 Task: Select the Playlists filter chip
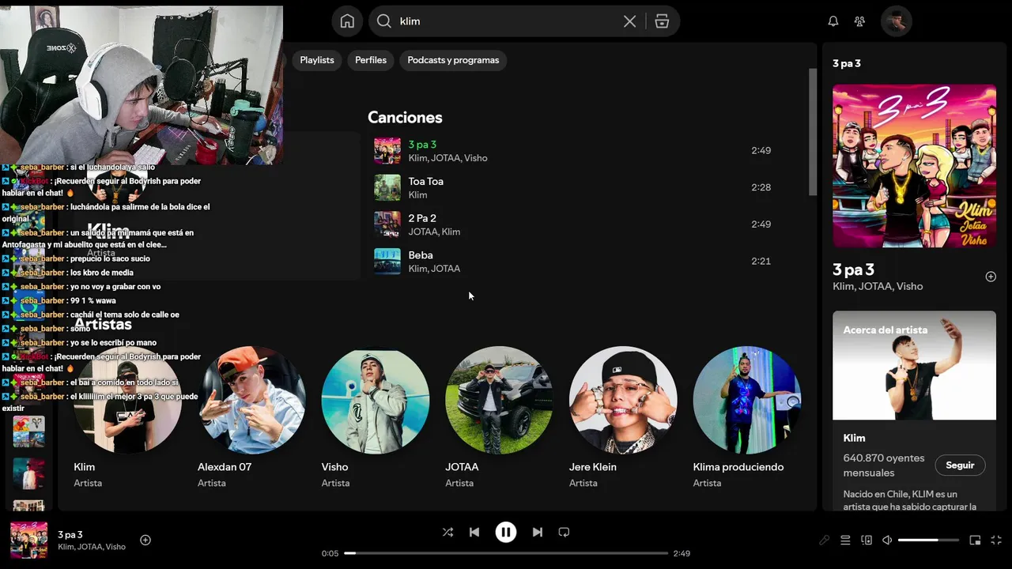(317, 60)
